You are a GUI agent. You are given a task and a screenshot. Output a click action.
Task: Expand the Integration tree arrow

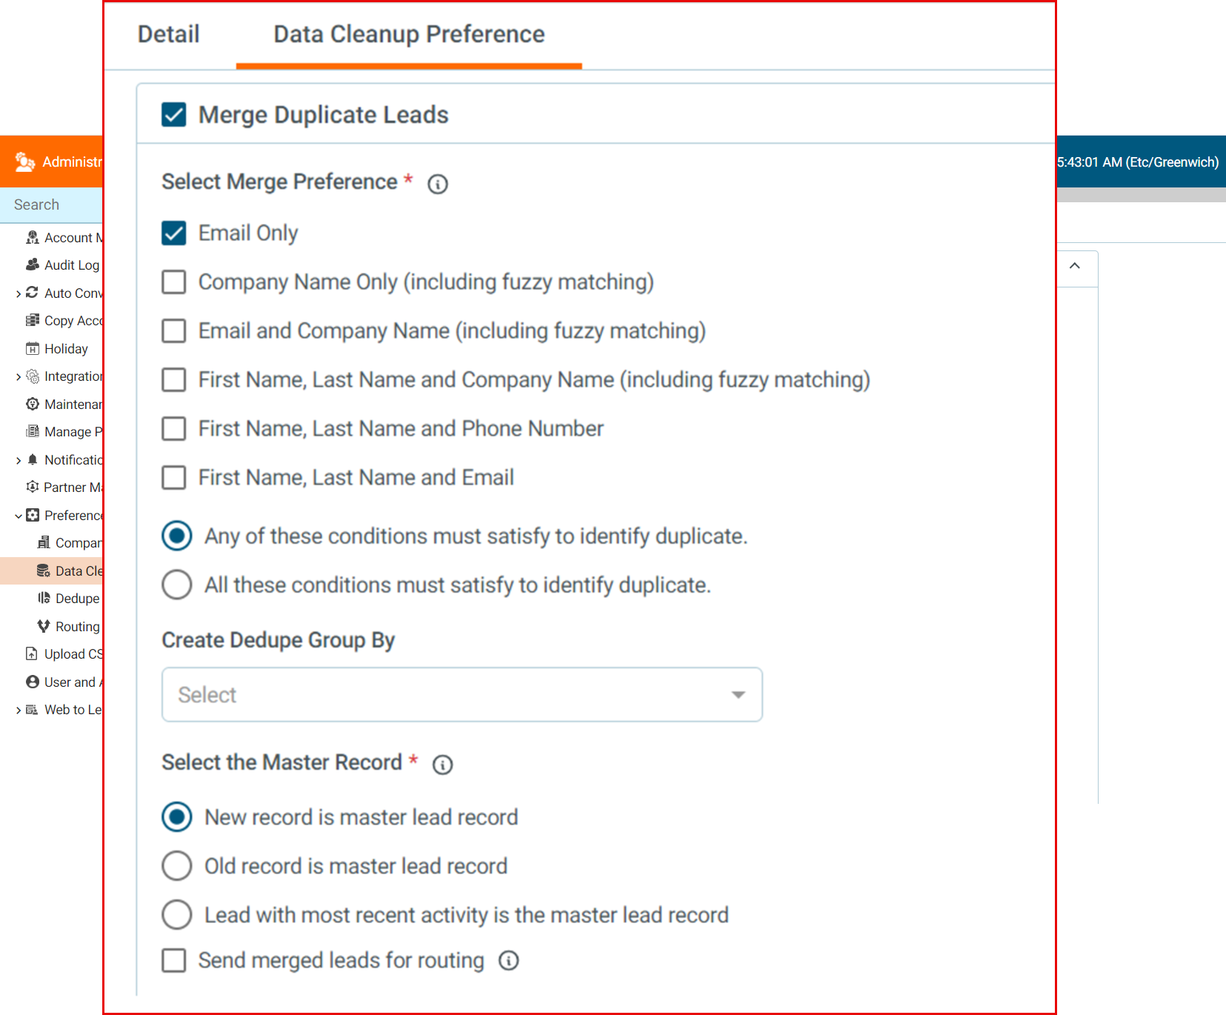(x=19, y=376)
